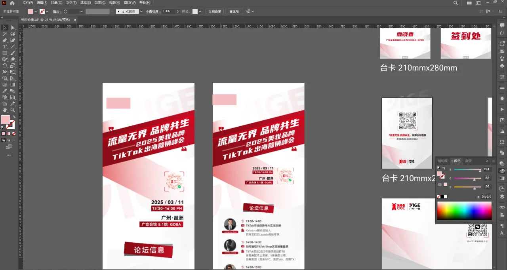Select the Blend tool

click(13, 91)
